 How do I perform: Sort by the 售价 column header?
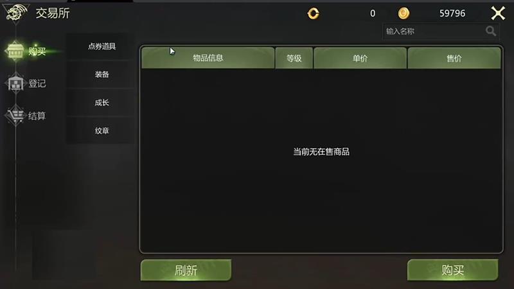pyautogui.click(x=454, y=58)
